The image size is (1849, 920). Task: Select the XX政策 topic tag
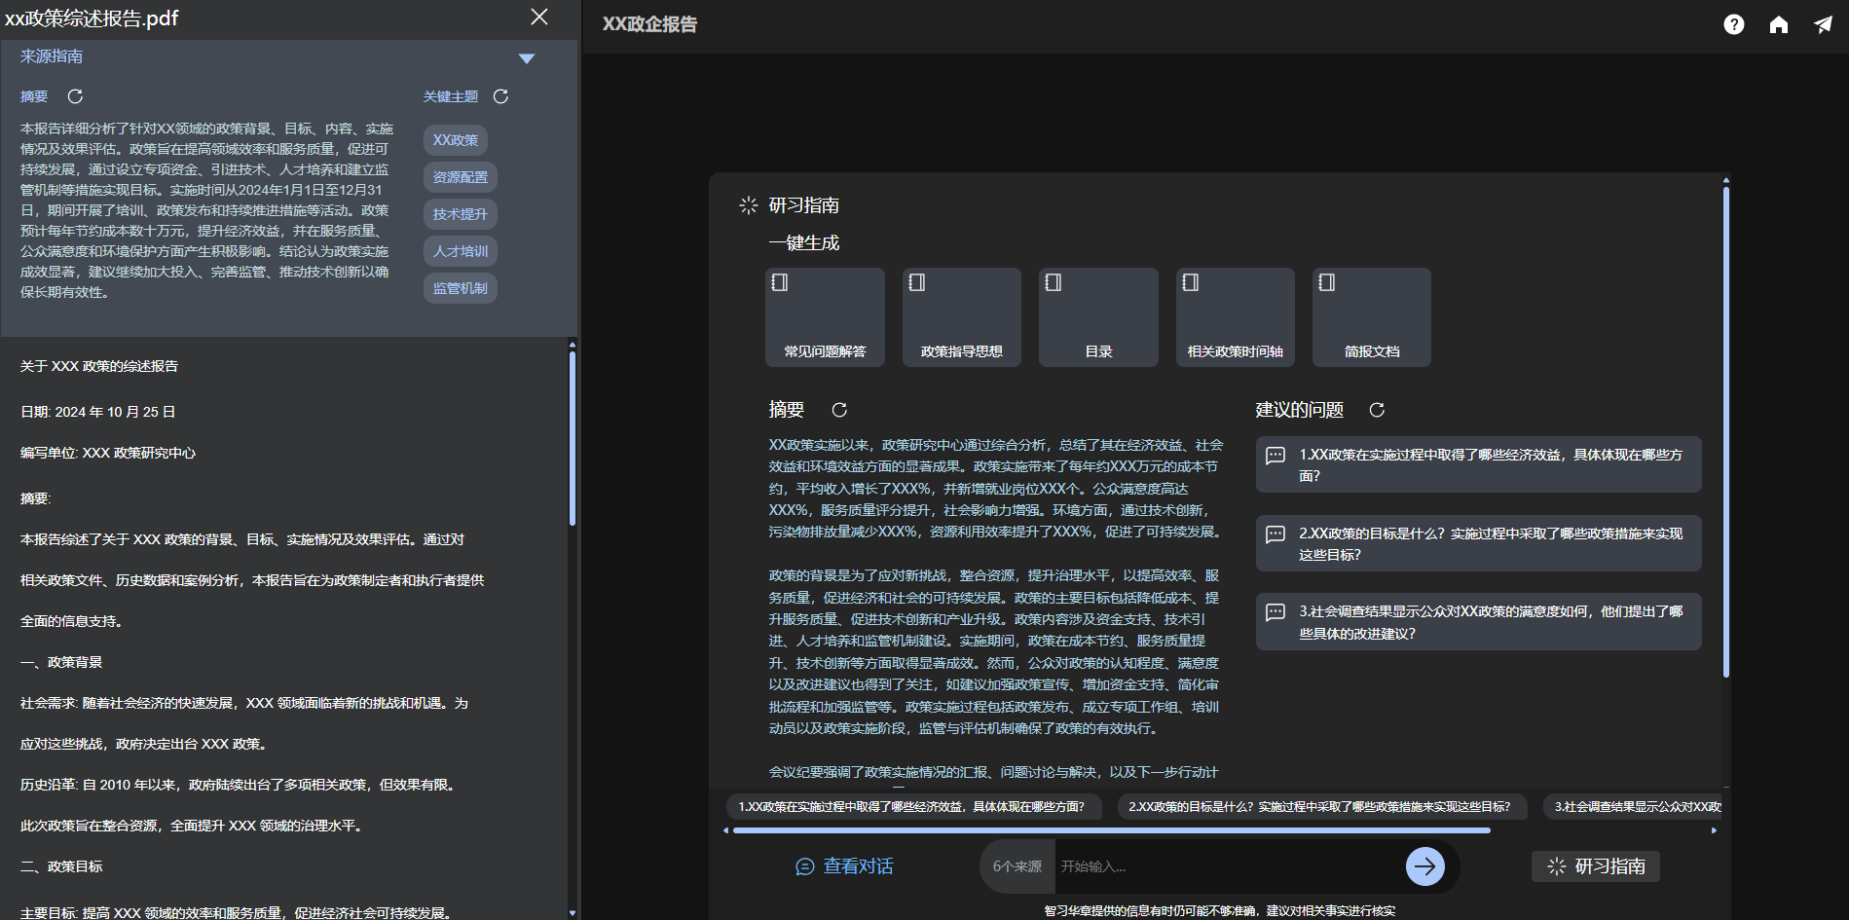point(456,140)
